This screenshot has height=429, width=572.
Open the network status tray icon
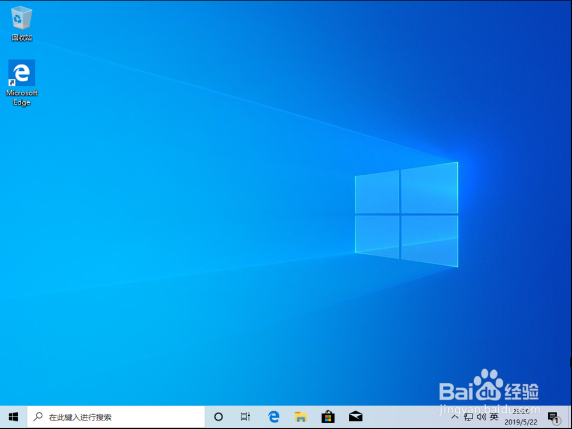[468, 417]
